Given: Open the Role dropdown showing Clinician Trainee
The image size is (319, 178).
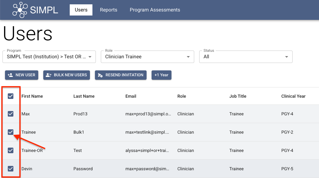Looking at the screenshot, I should [x=148, y=57].
